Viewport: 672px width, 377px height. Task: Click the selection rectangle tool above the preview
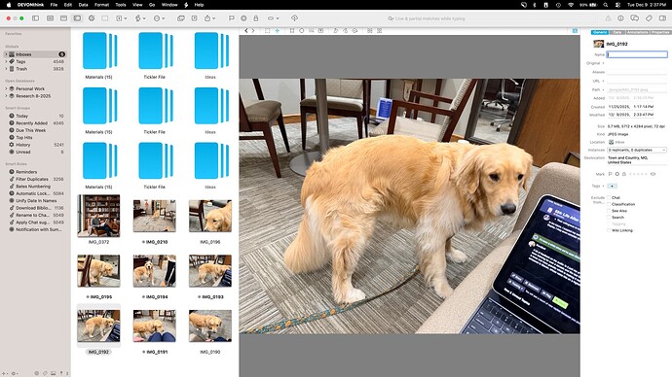268,31
